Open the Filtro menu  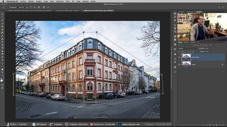click(x=68, y=1)
